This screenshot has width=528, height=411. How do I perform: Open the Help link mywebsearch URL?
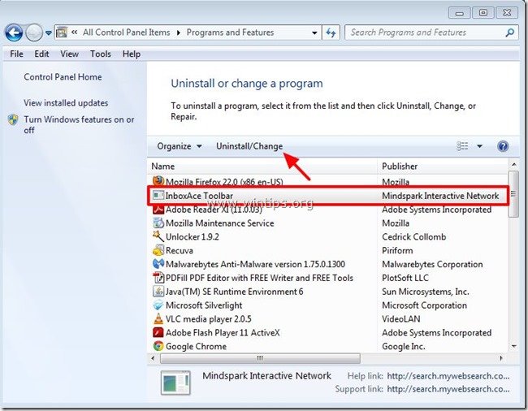(448, 376)
